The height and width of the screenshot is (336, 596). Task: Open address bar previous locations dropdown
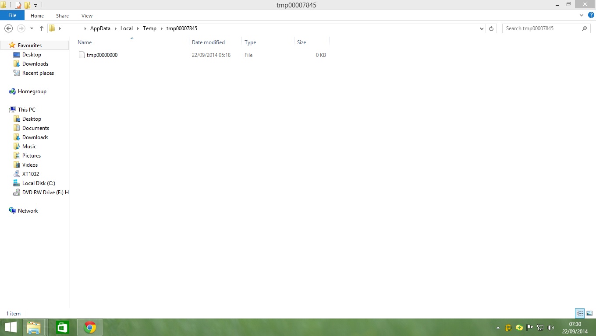pos(482,28)
